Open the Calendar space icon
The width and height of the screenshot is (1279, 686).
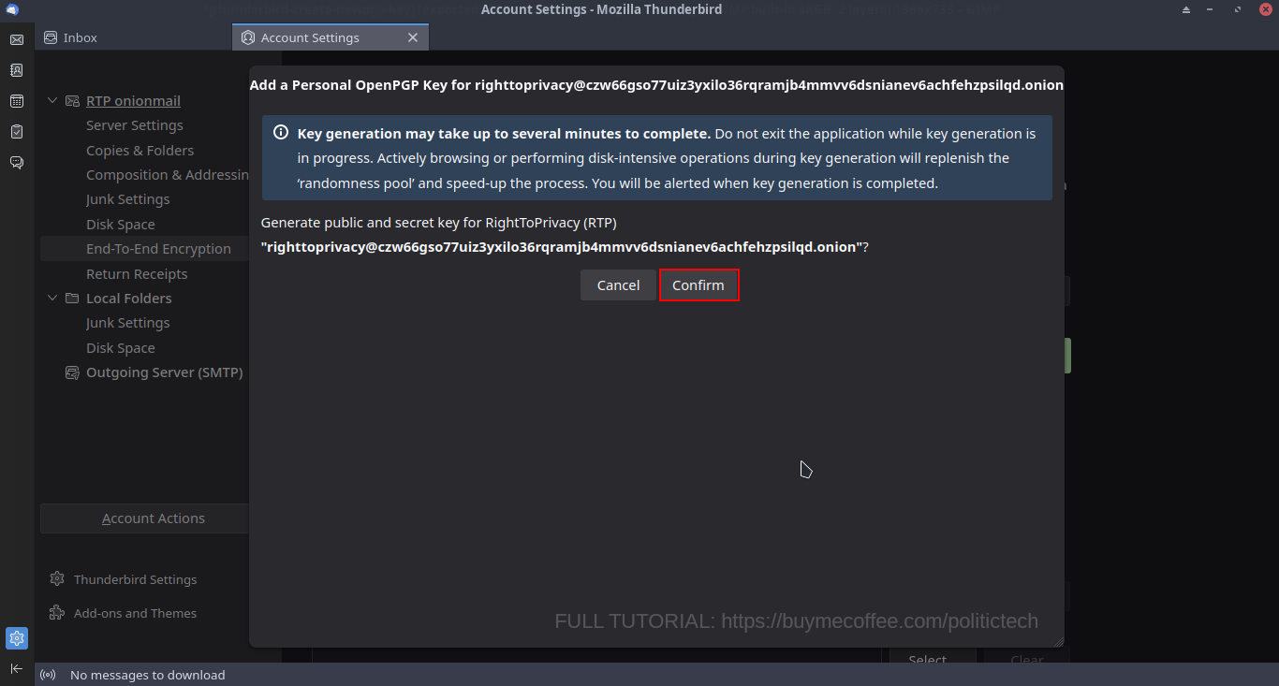coord(16,101)
